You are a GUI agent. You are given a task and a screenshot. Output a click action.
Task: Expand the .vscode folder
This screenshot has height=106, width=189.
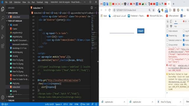click(9, 25)
